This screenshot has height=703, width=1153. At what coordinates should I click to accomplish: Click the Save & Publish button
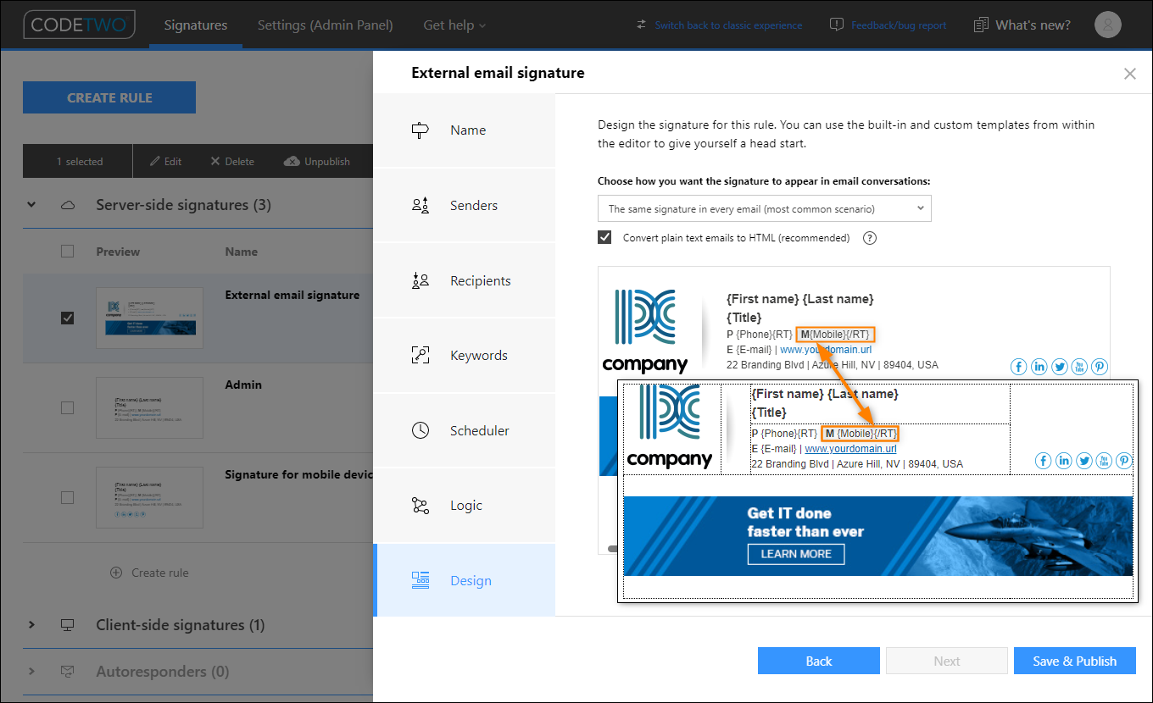pyautogui.click(x=1074, y=661)
